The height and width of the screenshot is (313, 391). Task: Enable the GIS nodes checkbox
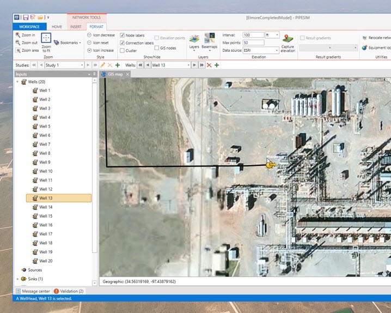(x=157, y=48)
